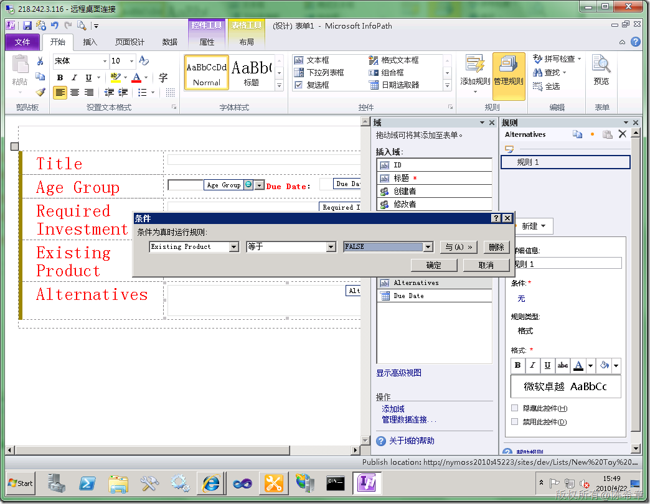Copy rule icon in Rules pane header

pos(577,134)
